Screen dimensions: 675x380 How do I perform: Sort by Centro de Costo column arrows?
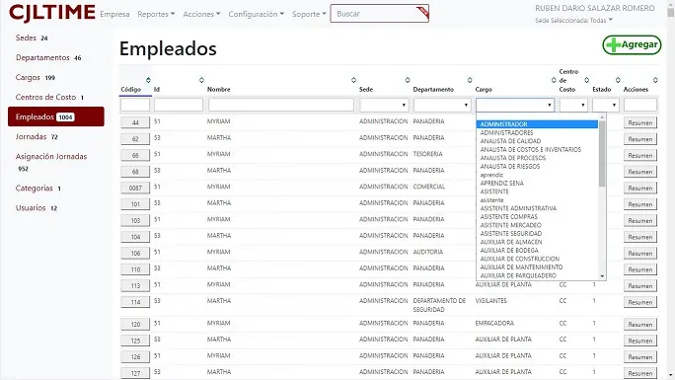click(x=586, y=80)
